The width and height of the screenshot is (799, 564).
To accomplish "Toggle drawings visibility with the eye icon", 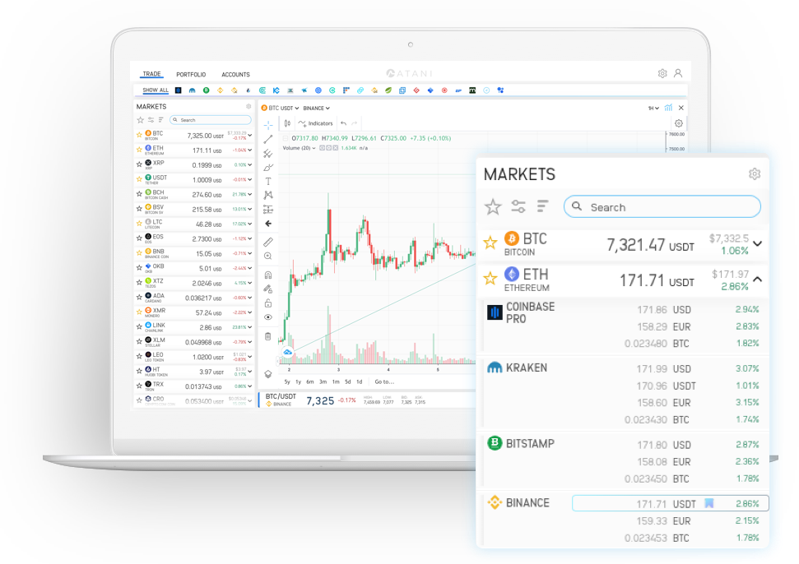I will tap(268, 317).
